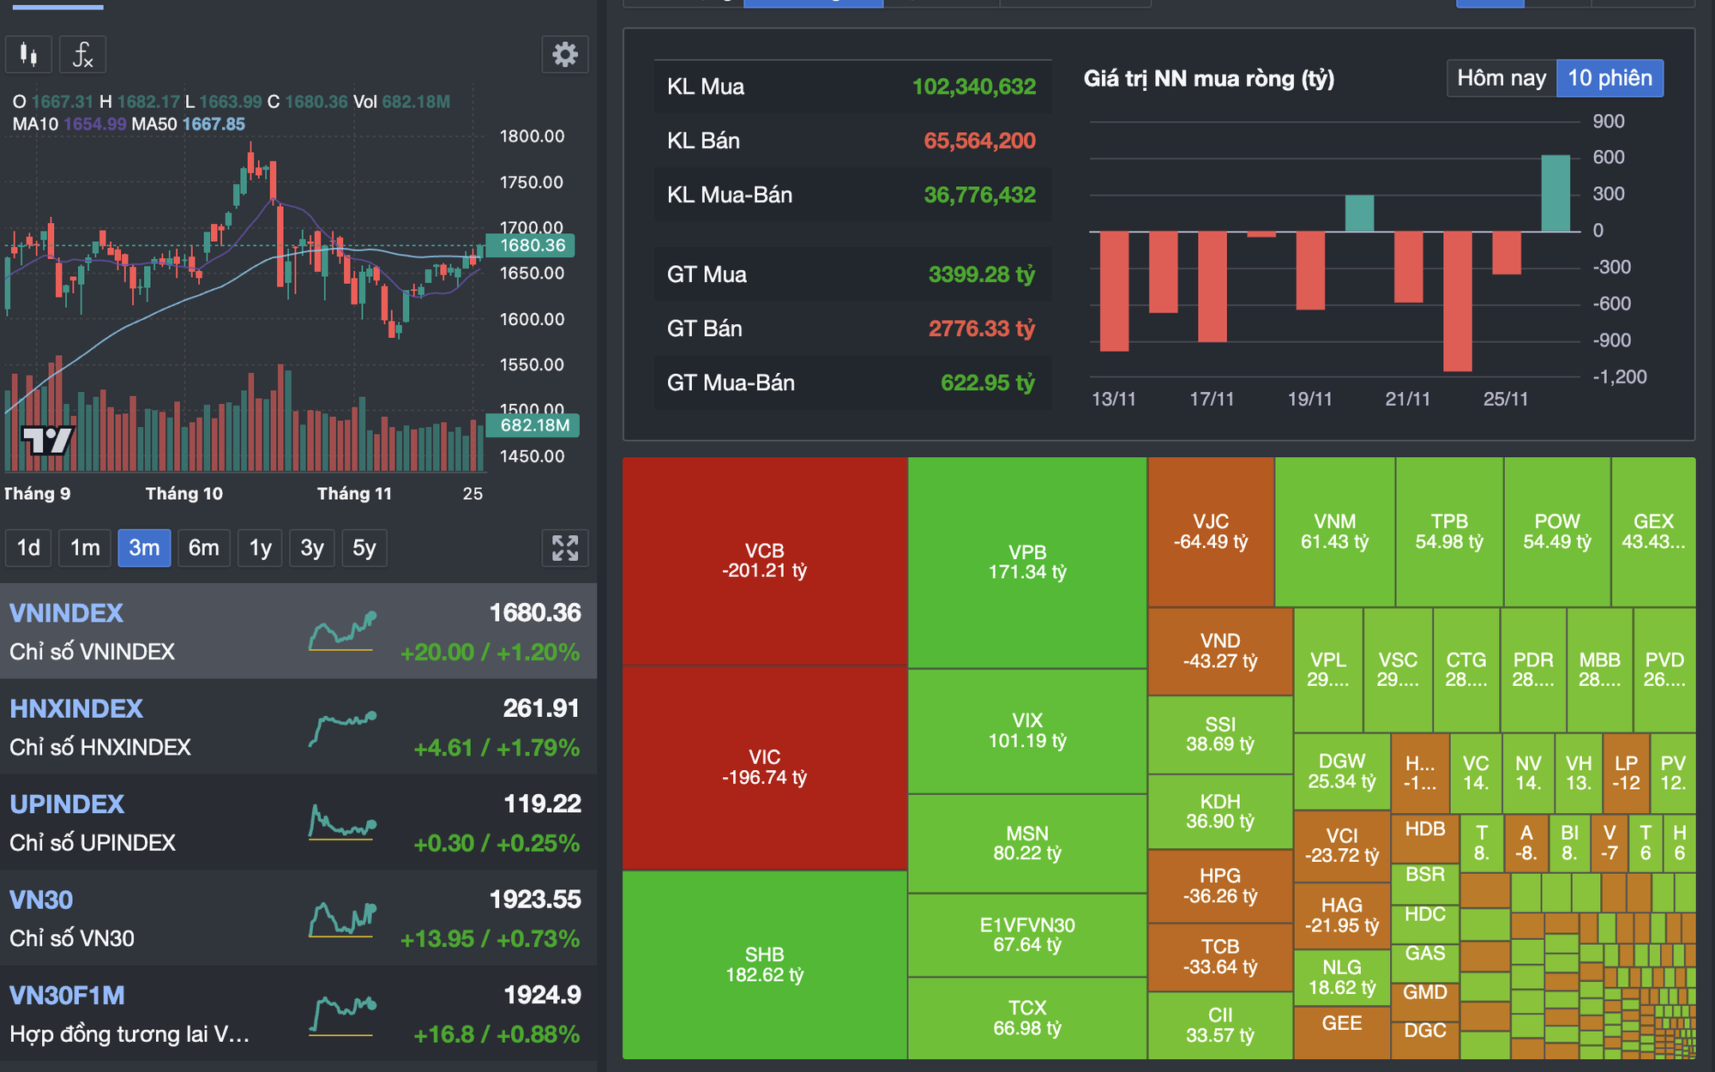Image resolution: width=1715 pixels, height=1072 pixels.
Task: Open chart settings gear
Action: tap(565, 55)
